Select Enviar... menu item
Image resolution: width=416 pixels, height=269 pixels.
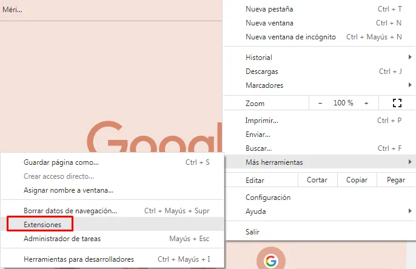coord(320,134)
